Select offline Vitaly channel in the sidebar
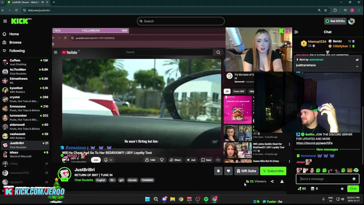The width and height of the screenshot is (364, 205). click(x=25, y=164)
